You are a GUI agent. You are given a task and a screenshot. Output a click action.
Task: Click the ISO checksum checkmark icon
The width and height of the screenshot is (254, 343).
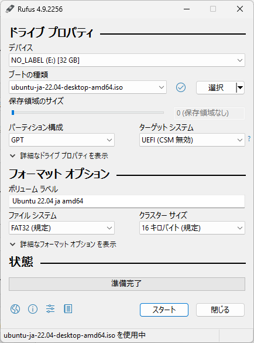181,87
